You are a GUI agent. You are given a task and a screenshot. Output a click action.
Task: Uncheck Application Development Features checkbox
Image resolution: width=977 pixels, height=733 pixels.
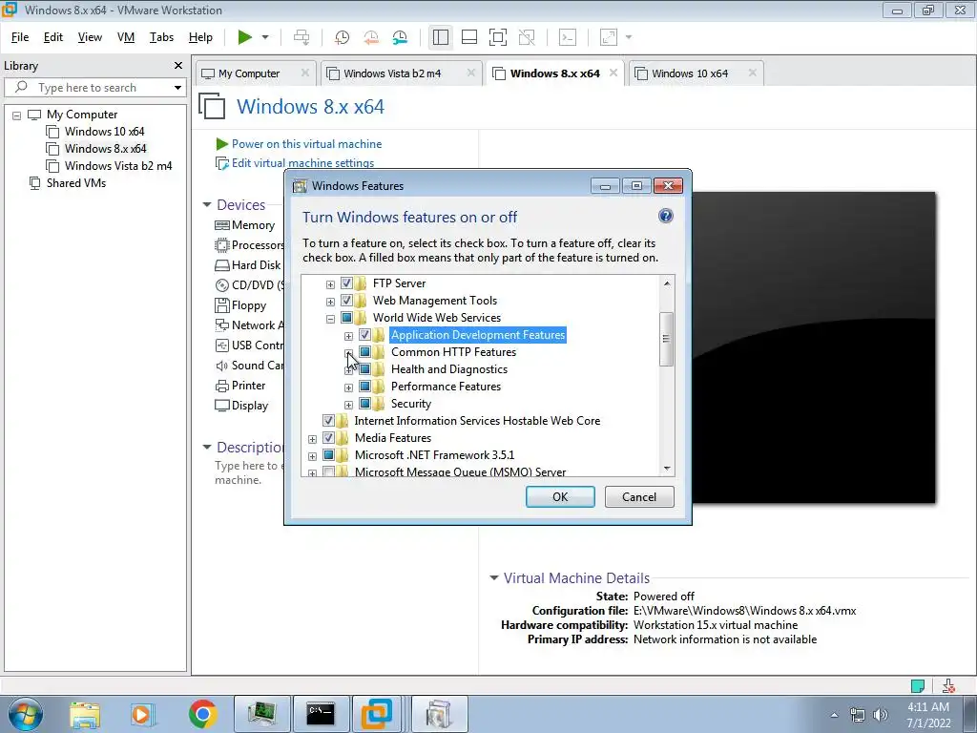[365, 335]
